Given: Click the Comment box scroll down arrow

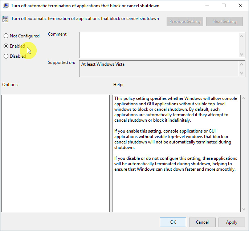Looking at the screenshot, I should [242, 54].
